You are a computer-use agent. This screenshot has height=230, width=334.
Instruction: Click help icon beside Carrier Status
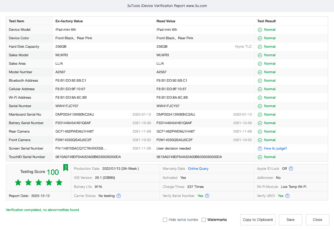click(x=119, y=196)
